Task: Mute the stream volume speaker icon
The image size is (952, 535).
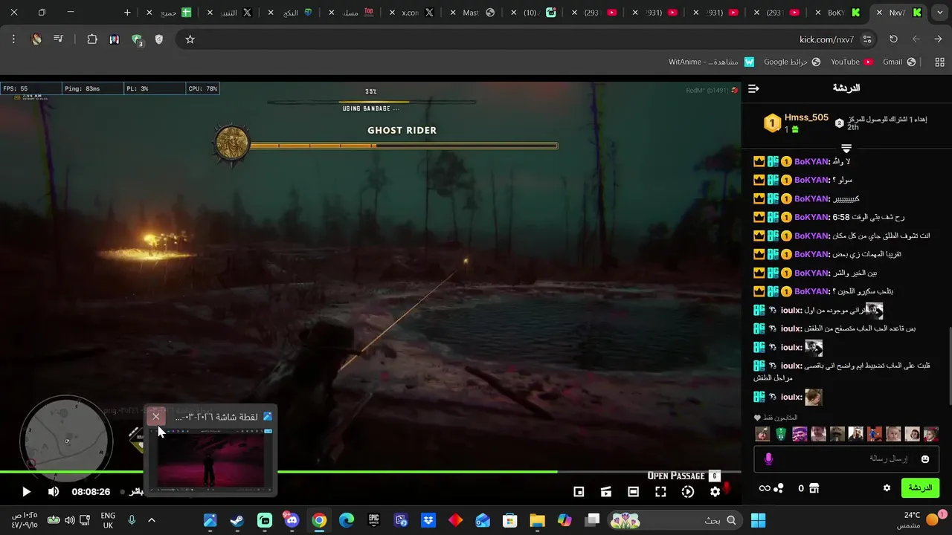Action: click(x=54, y=491)
